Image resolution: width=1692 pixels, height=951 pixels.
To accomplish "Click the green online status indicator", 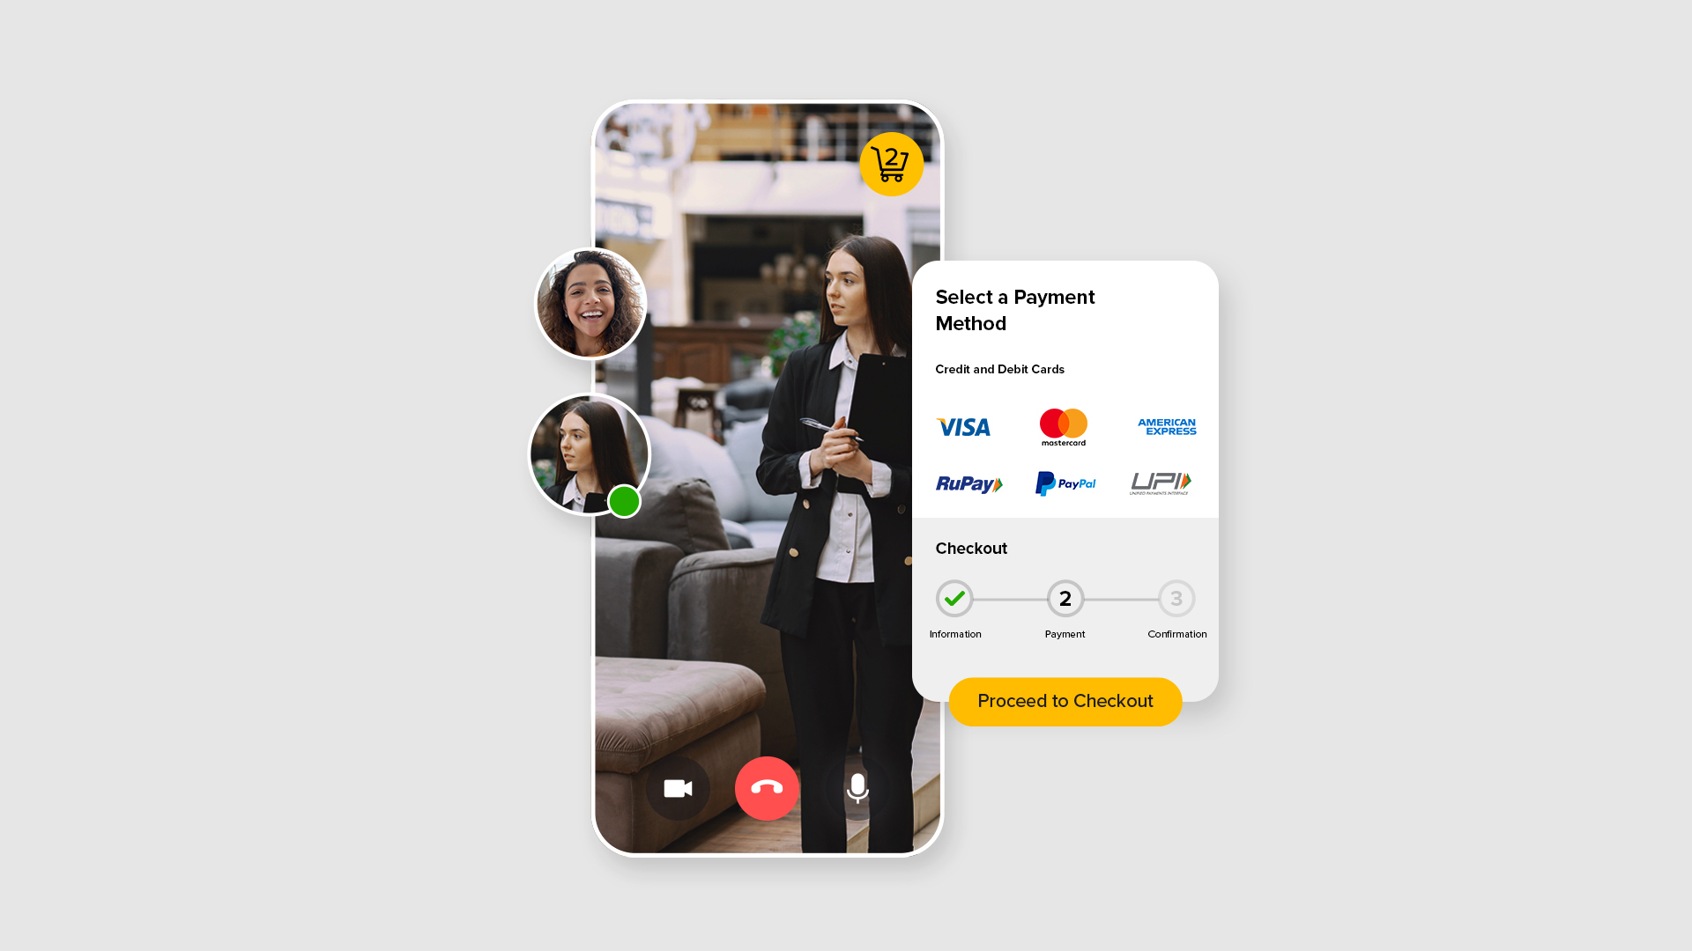I will (x=623, y=502).
